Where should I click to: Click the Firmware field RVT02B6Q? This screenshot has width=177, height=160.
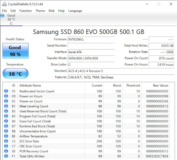tap(91, 39)
